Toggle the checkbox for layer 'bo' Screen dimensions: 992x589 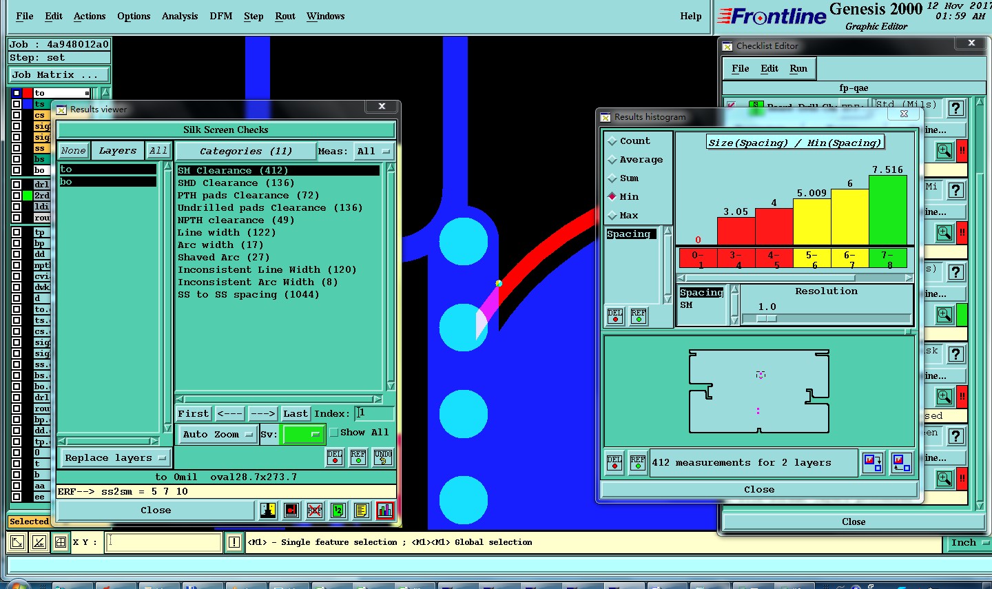pos(17,170)
